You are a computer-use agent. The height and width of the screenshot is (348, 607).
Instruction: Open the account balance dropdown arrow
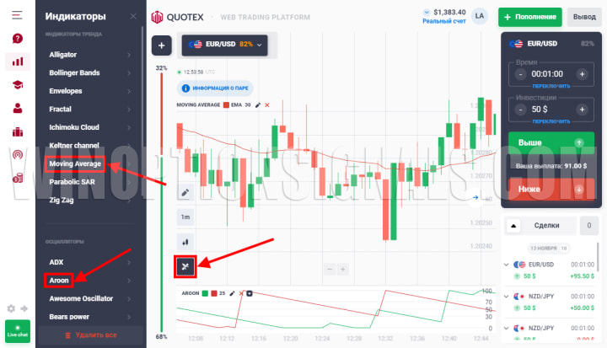click(427, 13)
